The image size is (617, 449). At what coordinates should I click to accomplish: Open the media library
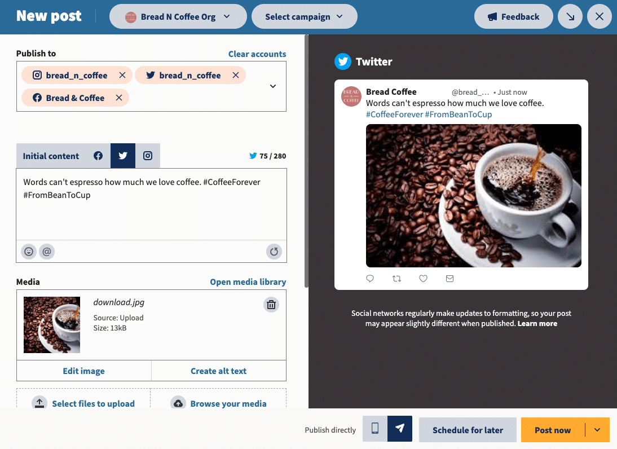(248, 281)
